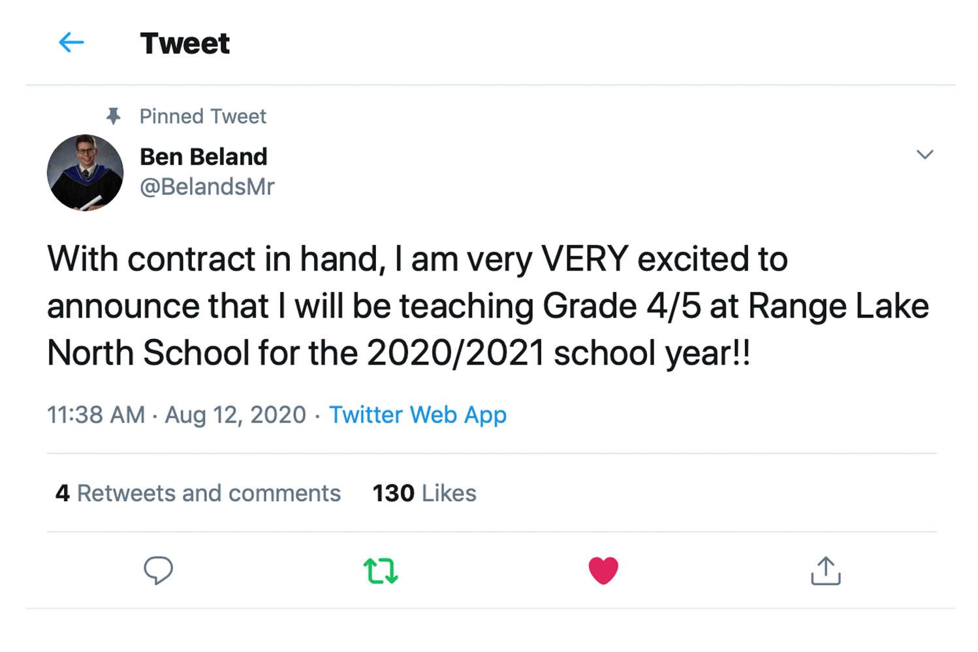Open the share tweet icon

(x=825, y=570)
